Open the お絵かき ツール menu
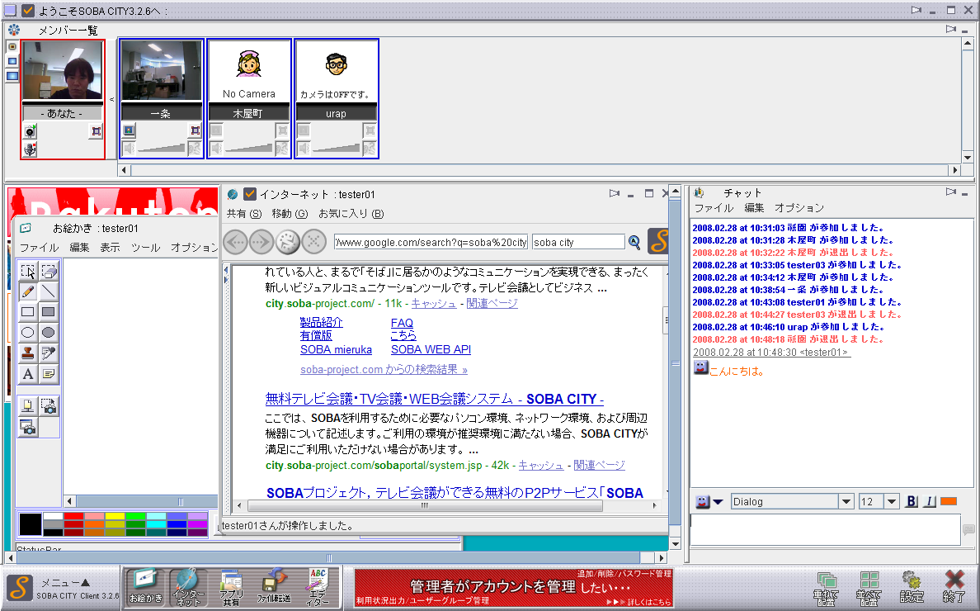 coord(146,248)
